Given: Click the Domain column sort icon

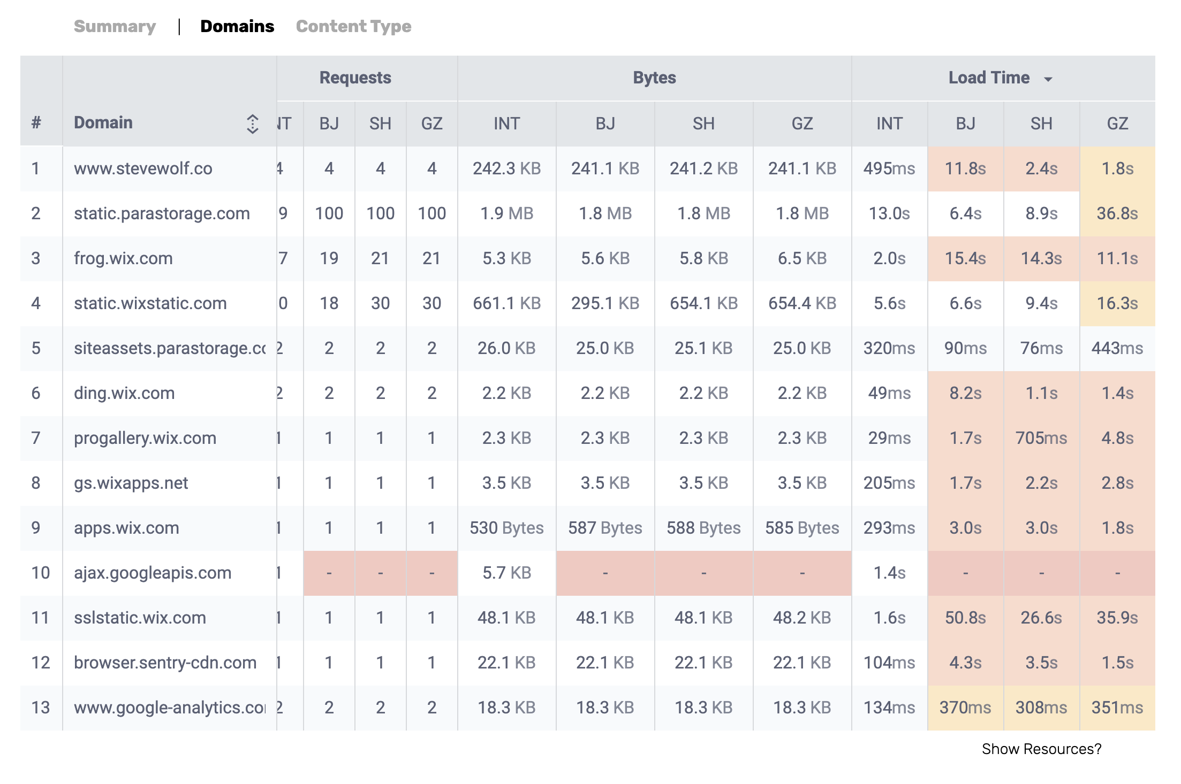Looking at the screenshot, I should tap(252, 124).
